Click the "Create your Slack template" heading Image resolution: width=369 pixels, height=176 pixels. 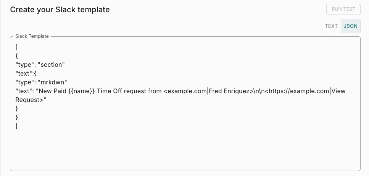pos(60,10)
